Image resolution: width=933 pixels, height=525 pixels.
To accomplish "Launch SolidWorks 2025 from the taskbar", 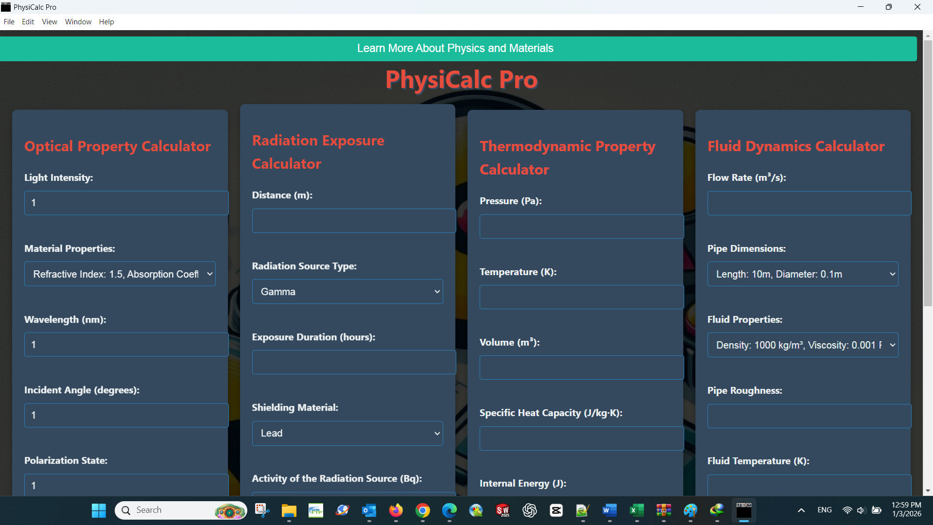I will (503, 510).
